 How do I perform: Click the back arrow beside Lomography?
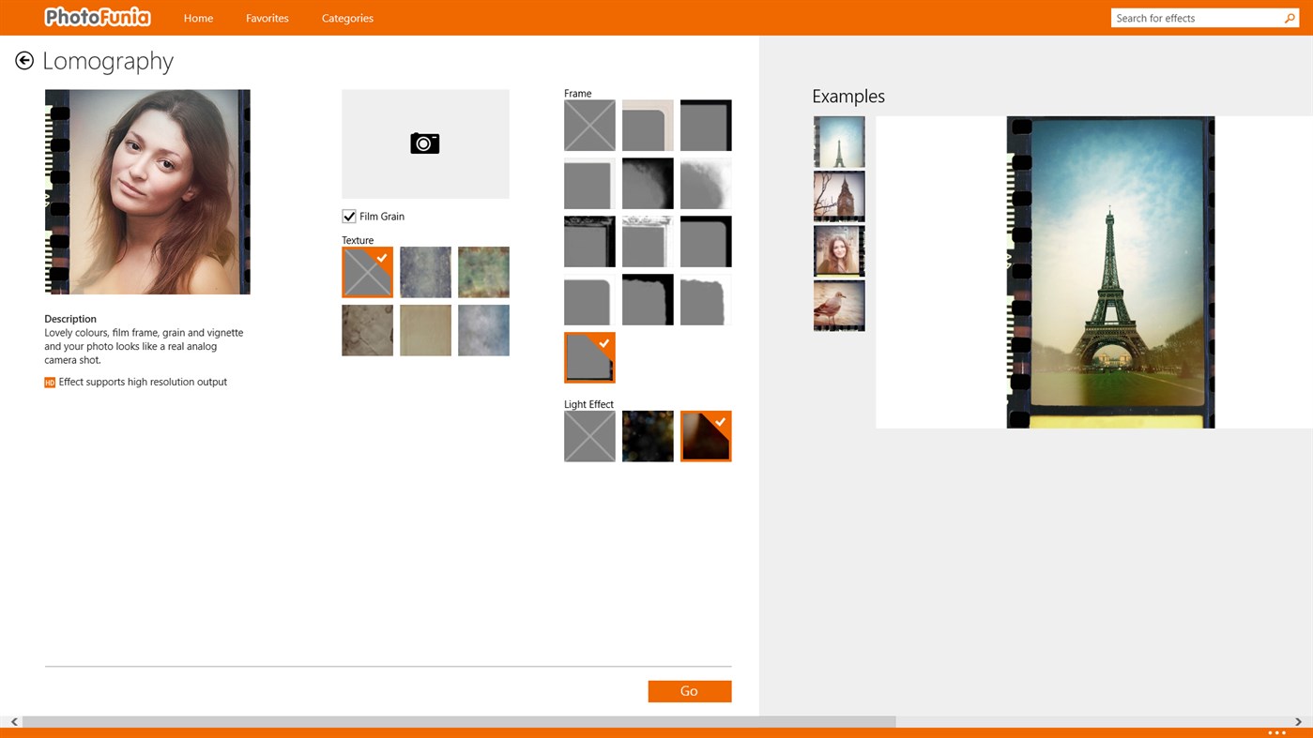point(24,61)
